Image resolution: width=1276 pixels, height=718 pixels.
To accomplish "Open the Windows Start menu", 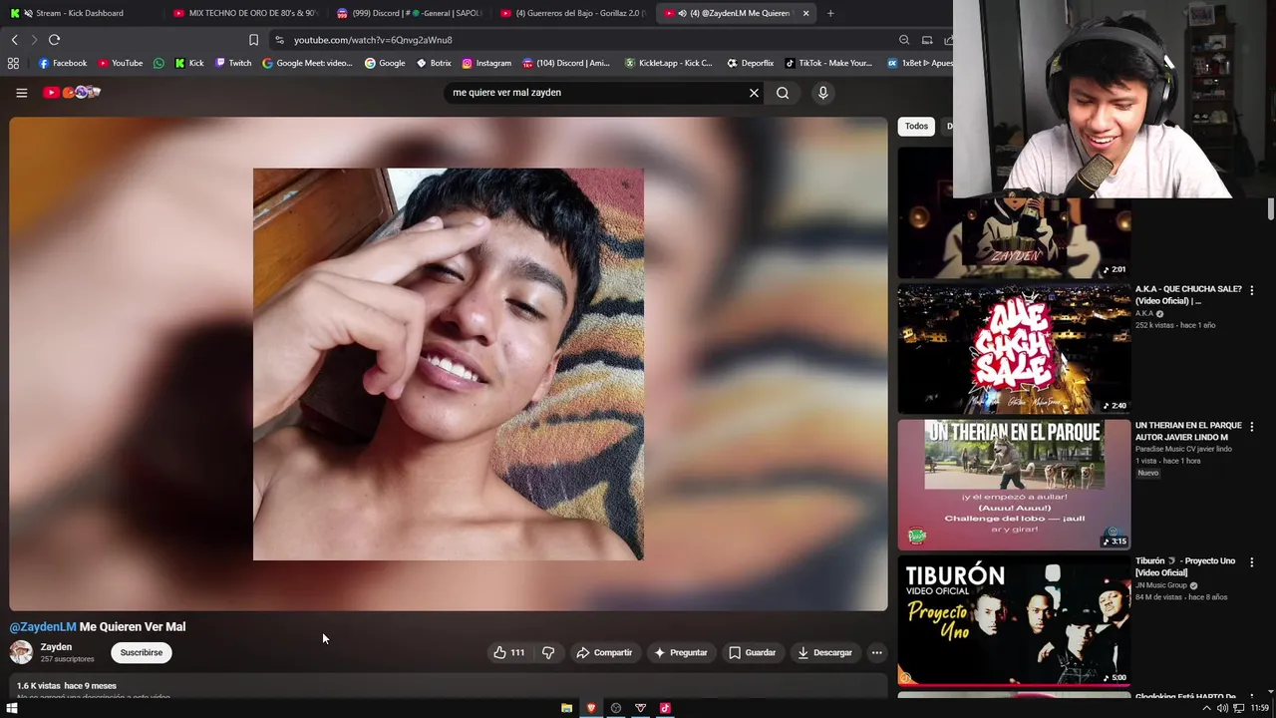I will 12,708.
